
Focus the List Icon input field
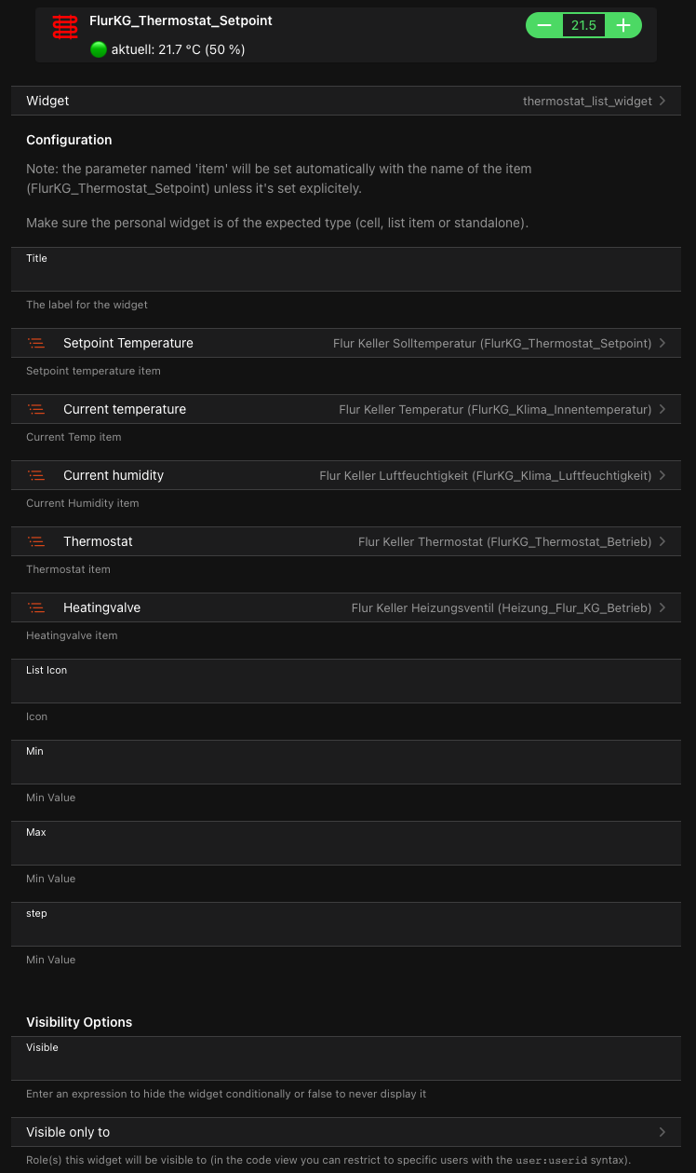[x=346, y=688]
